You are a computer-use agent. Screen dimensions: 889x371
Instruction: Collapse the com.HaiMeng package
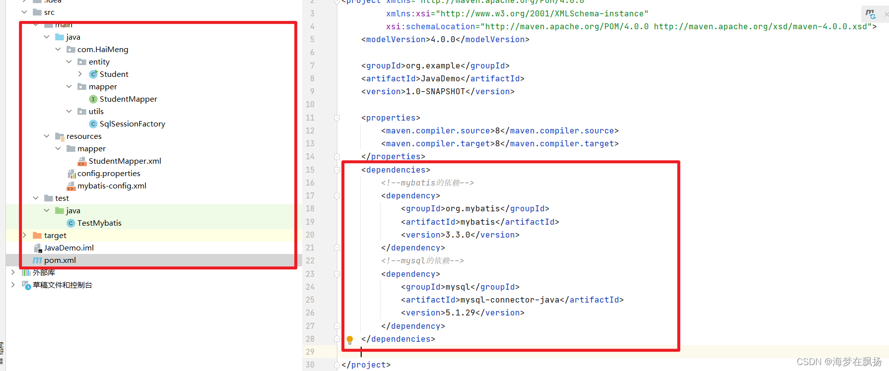[x=58, y=49]
